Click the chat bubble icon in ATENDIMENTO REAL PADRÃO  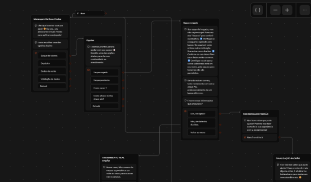(x=104, y=167)
